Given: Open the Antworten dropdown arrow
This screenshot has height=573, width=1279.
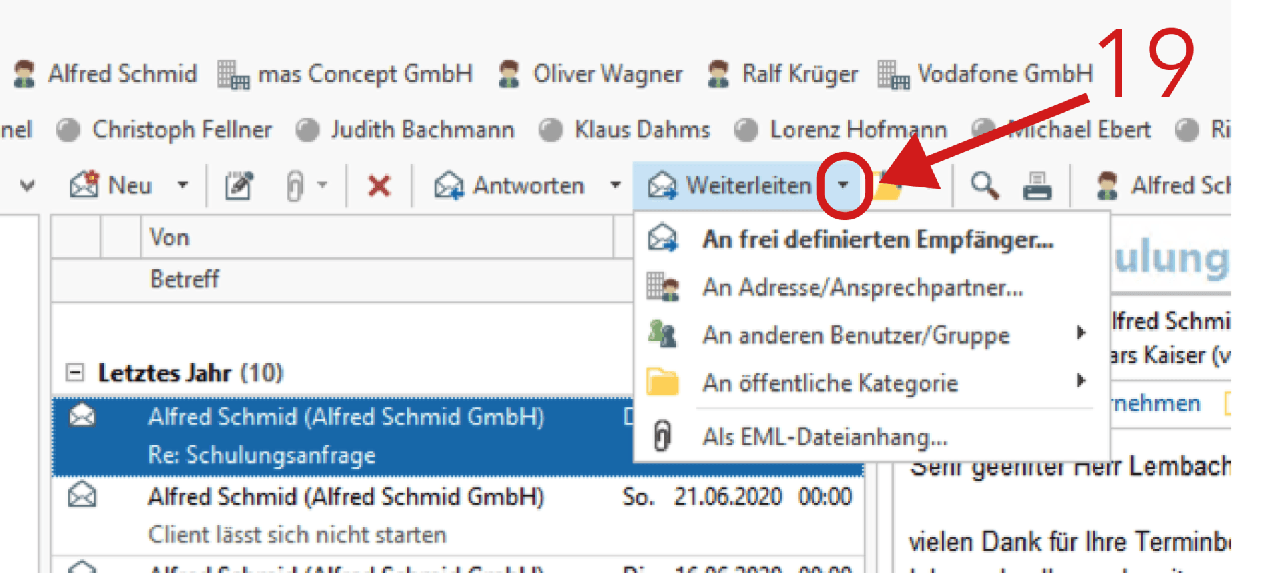Looking at the screenshot, I should [x=616, y=185].
